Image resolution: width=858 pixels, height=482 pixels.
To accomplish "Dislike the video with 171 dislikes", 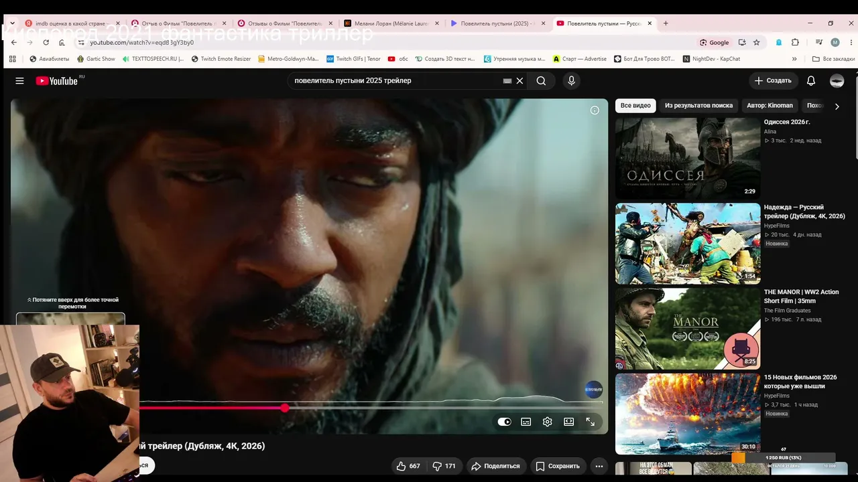I will tap(443, 466).
